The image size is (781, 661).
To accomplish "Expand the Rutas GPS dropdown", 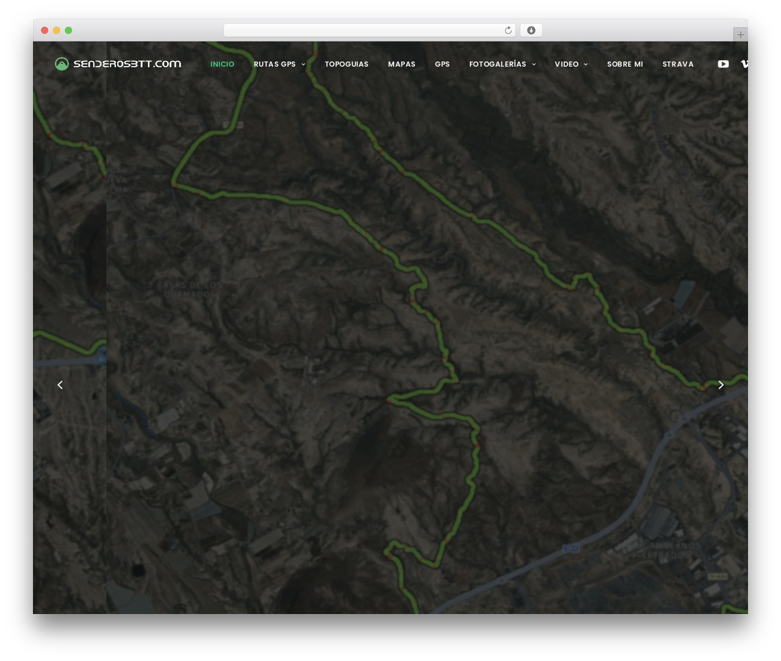I will (279, 64).
